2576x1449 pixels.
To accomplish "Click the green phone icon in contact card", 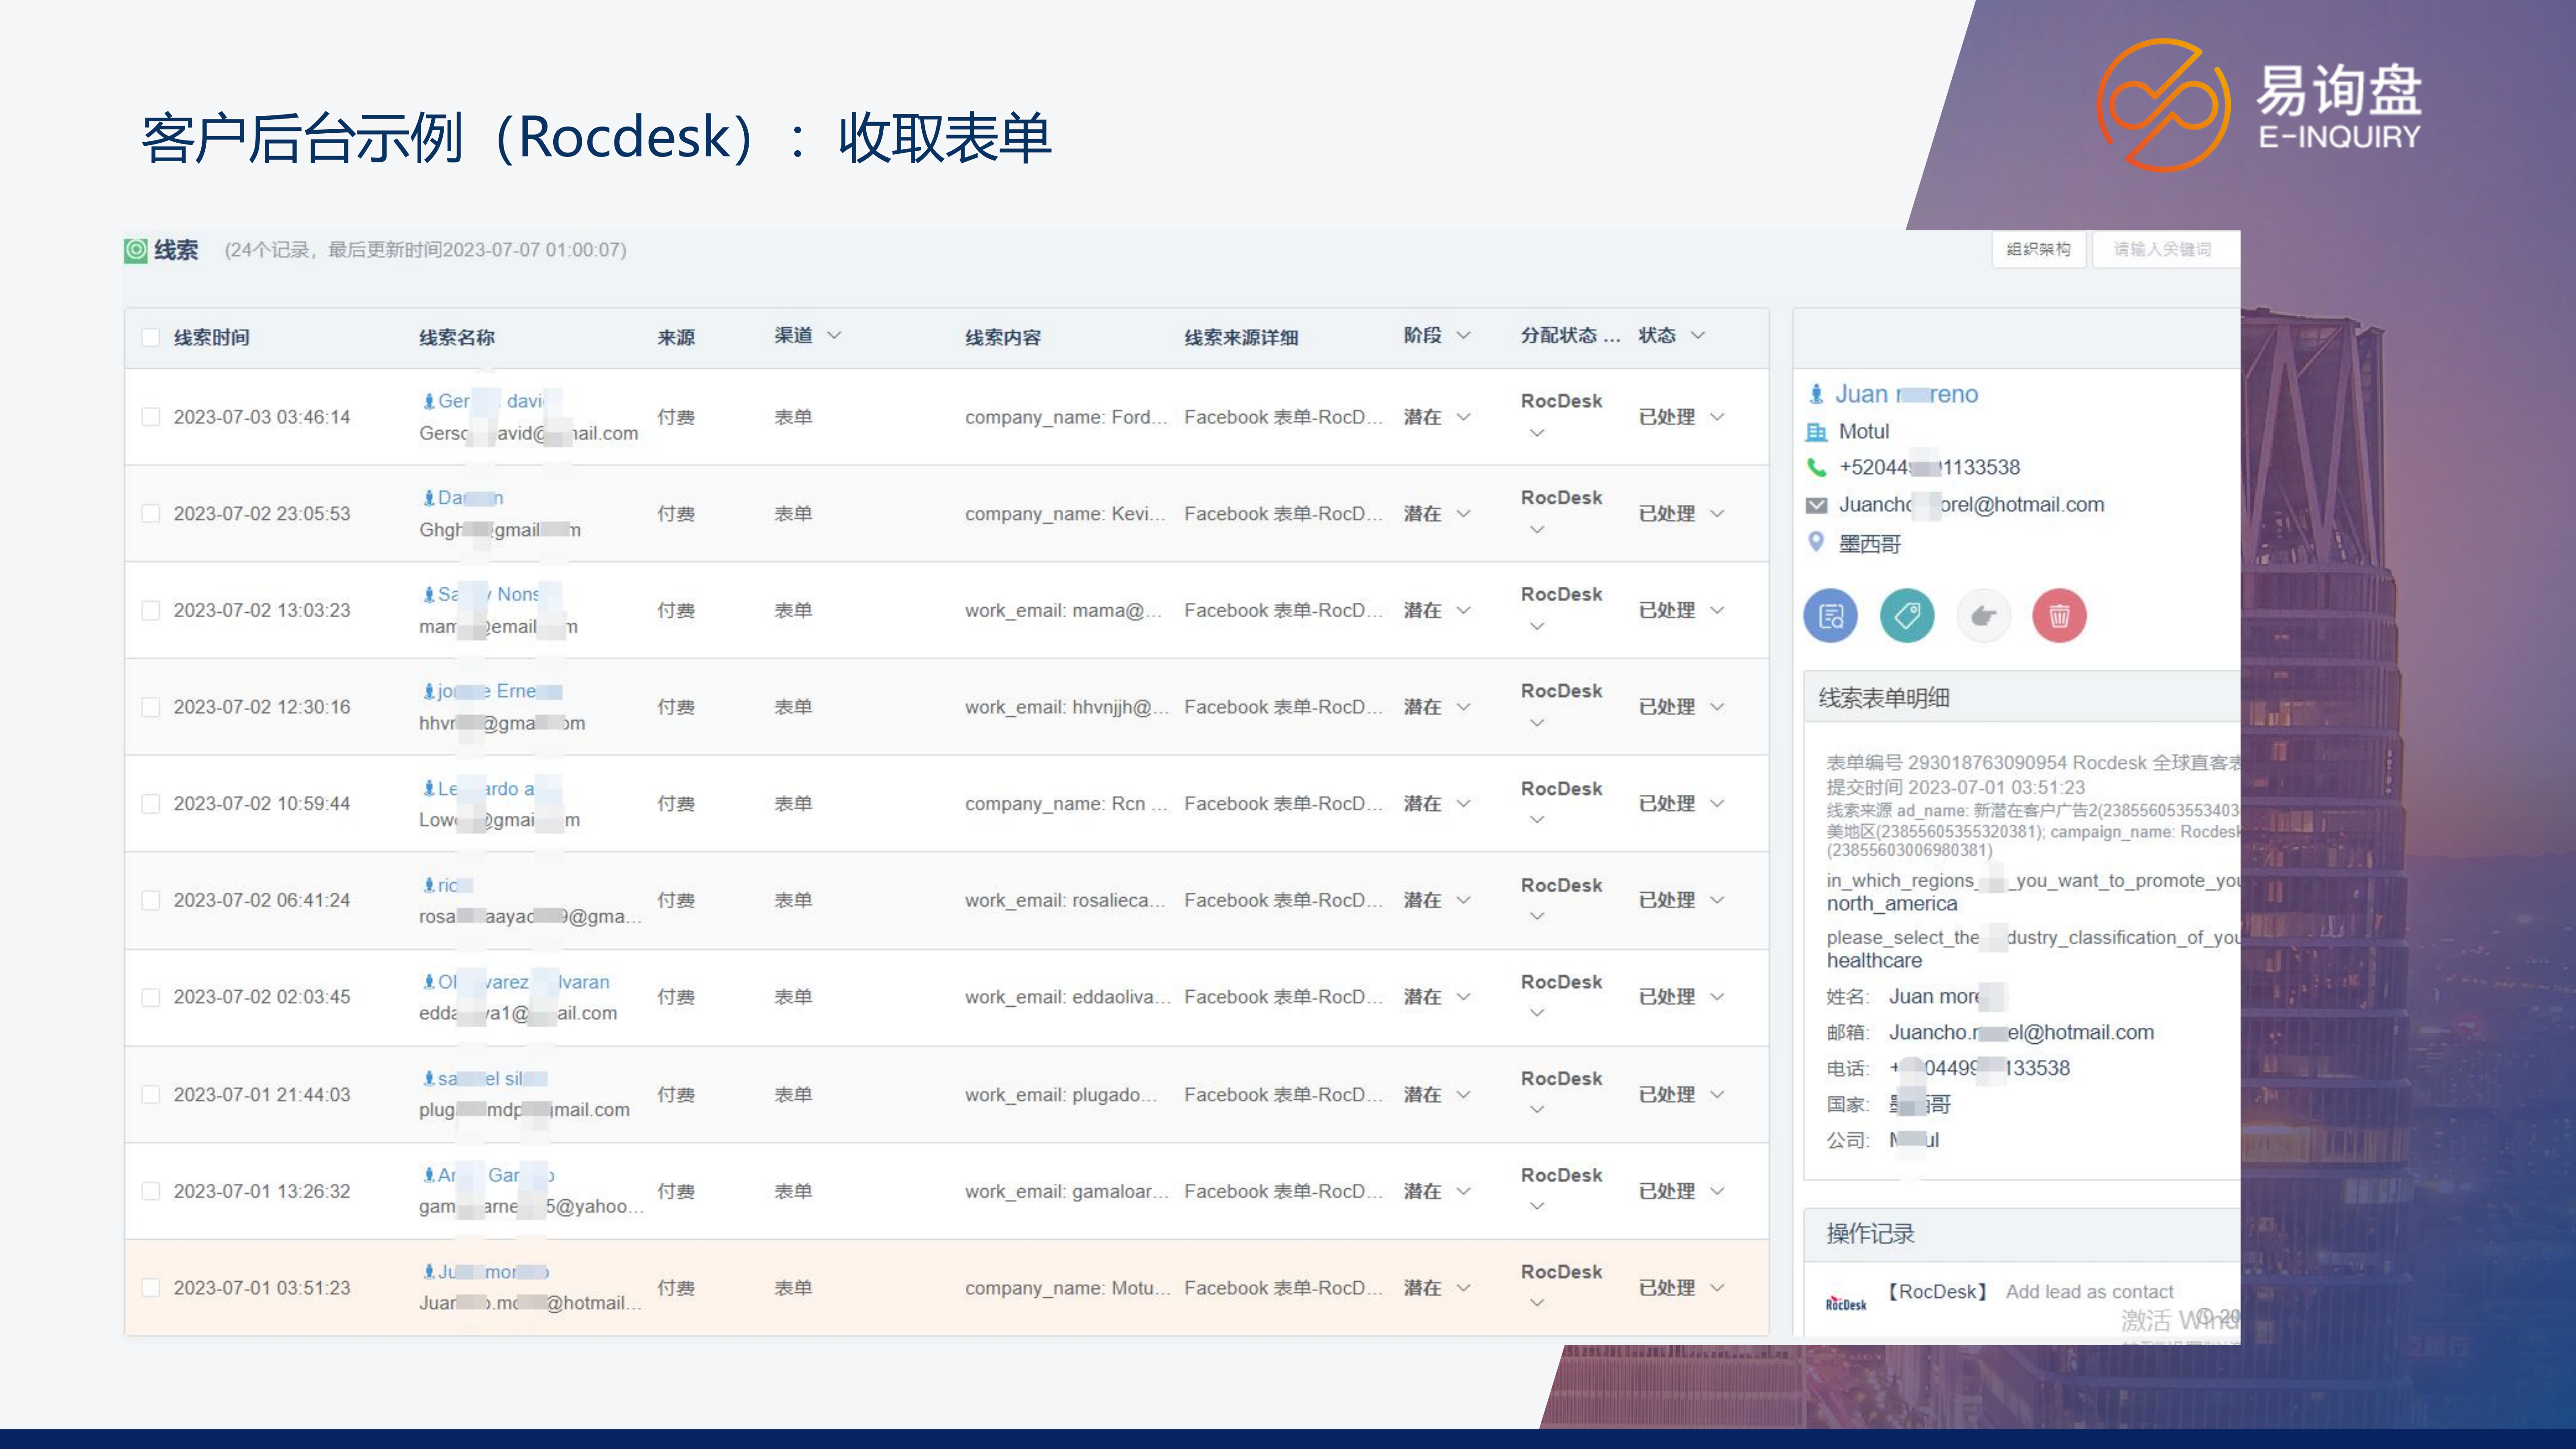I will point(1816,467).
